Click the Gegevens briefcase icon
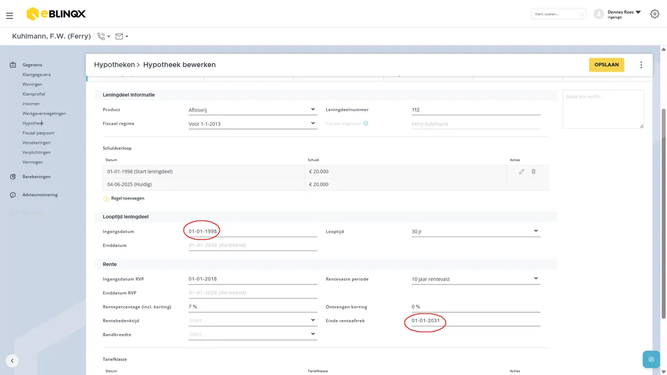667x375 pixels. [x=13, y=65]
